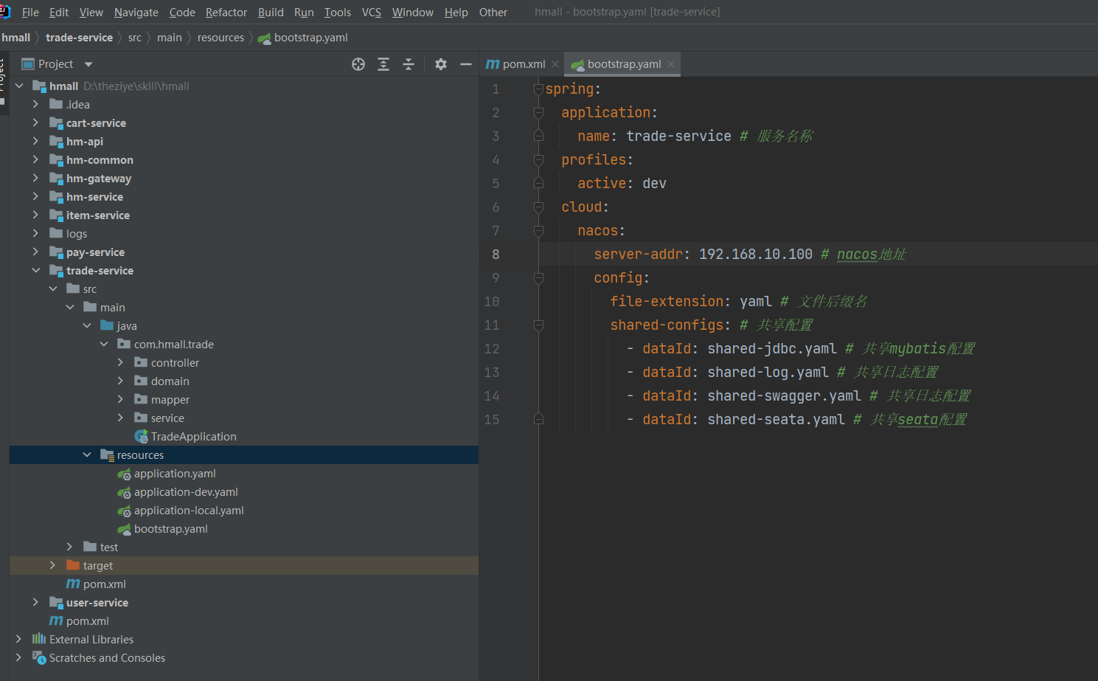Expand the .idea folder
Image resolution: width=1098 pixels, height=681 pixels.
pos(35,104)
